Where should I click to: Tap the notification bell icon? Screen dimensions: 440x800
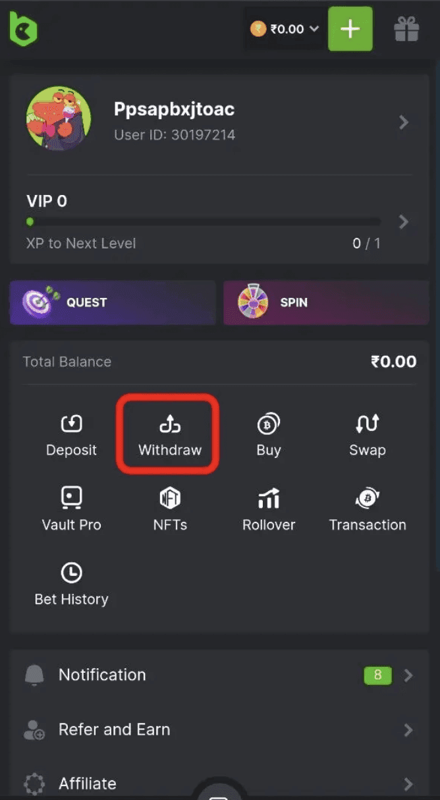(x=33, y=675)
